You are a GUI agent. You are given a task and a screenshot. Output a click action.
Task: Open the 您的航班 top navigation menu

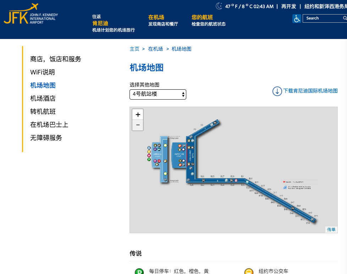tap(202, 17)
